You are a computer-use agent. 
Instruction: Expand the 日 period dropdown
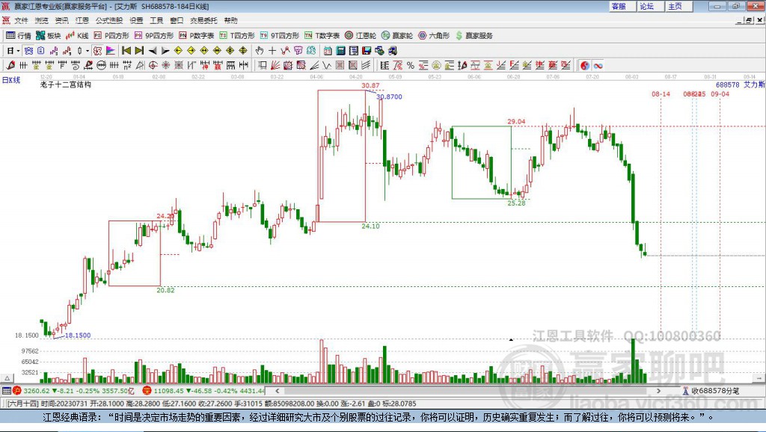coord(18,51)
